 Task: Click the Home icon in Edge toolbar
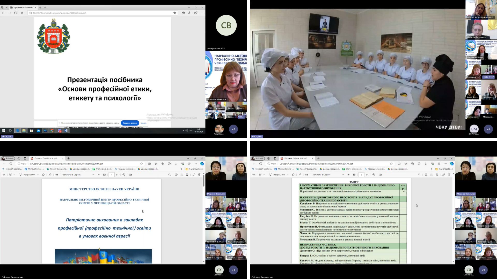click(x=22, y=13)
